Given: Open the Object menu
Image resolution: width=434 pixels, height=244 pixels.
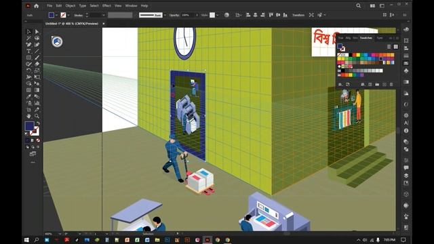Looking at the screenshot, I should (71, 5).
